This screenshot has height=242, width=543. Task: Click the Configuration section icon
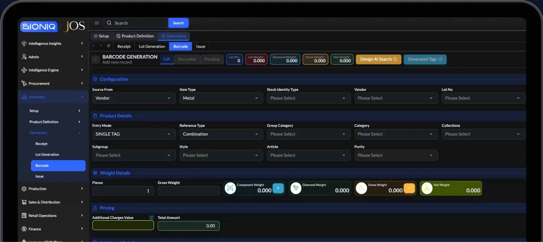pos(95,79)
